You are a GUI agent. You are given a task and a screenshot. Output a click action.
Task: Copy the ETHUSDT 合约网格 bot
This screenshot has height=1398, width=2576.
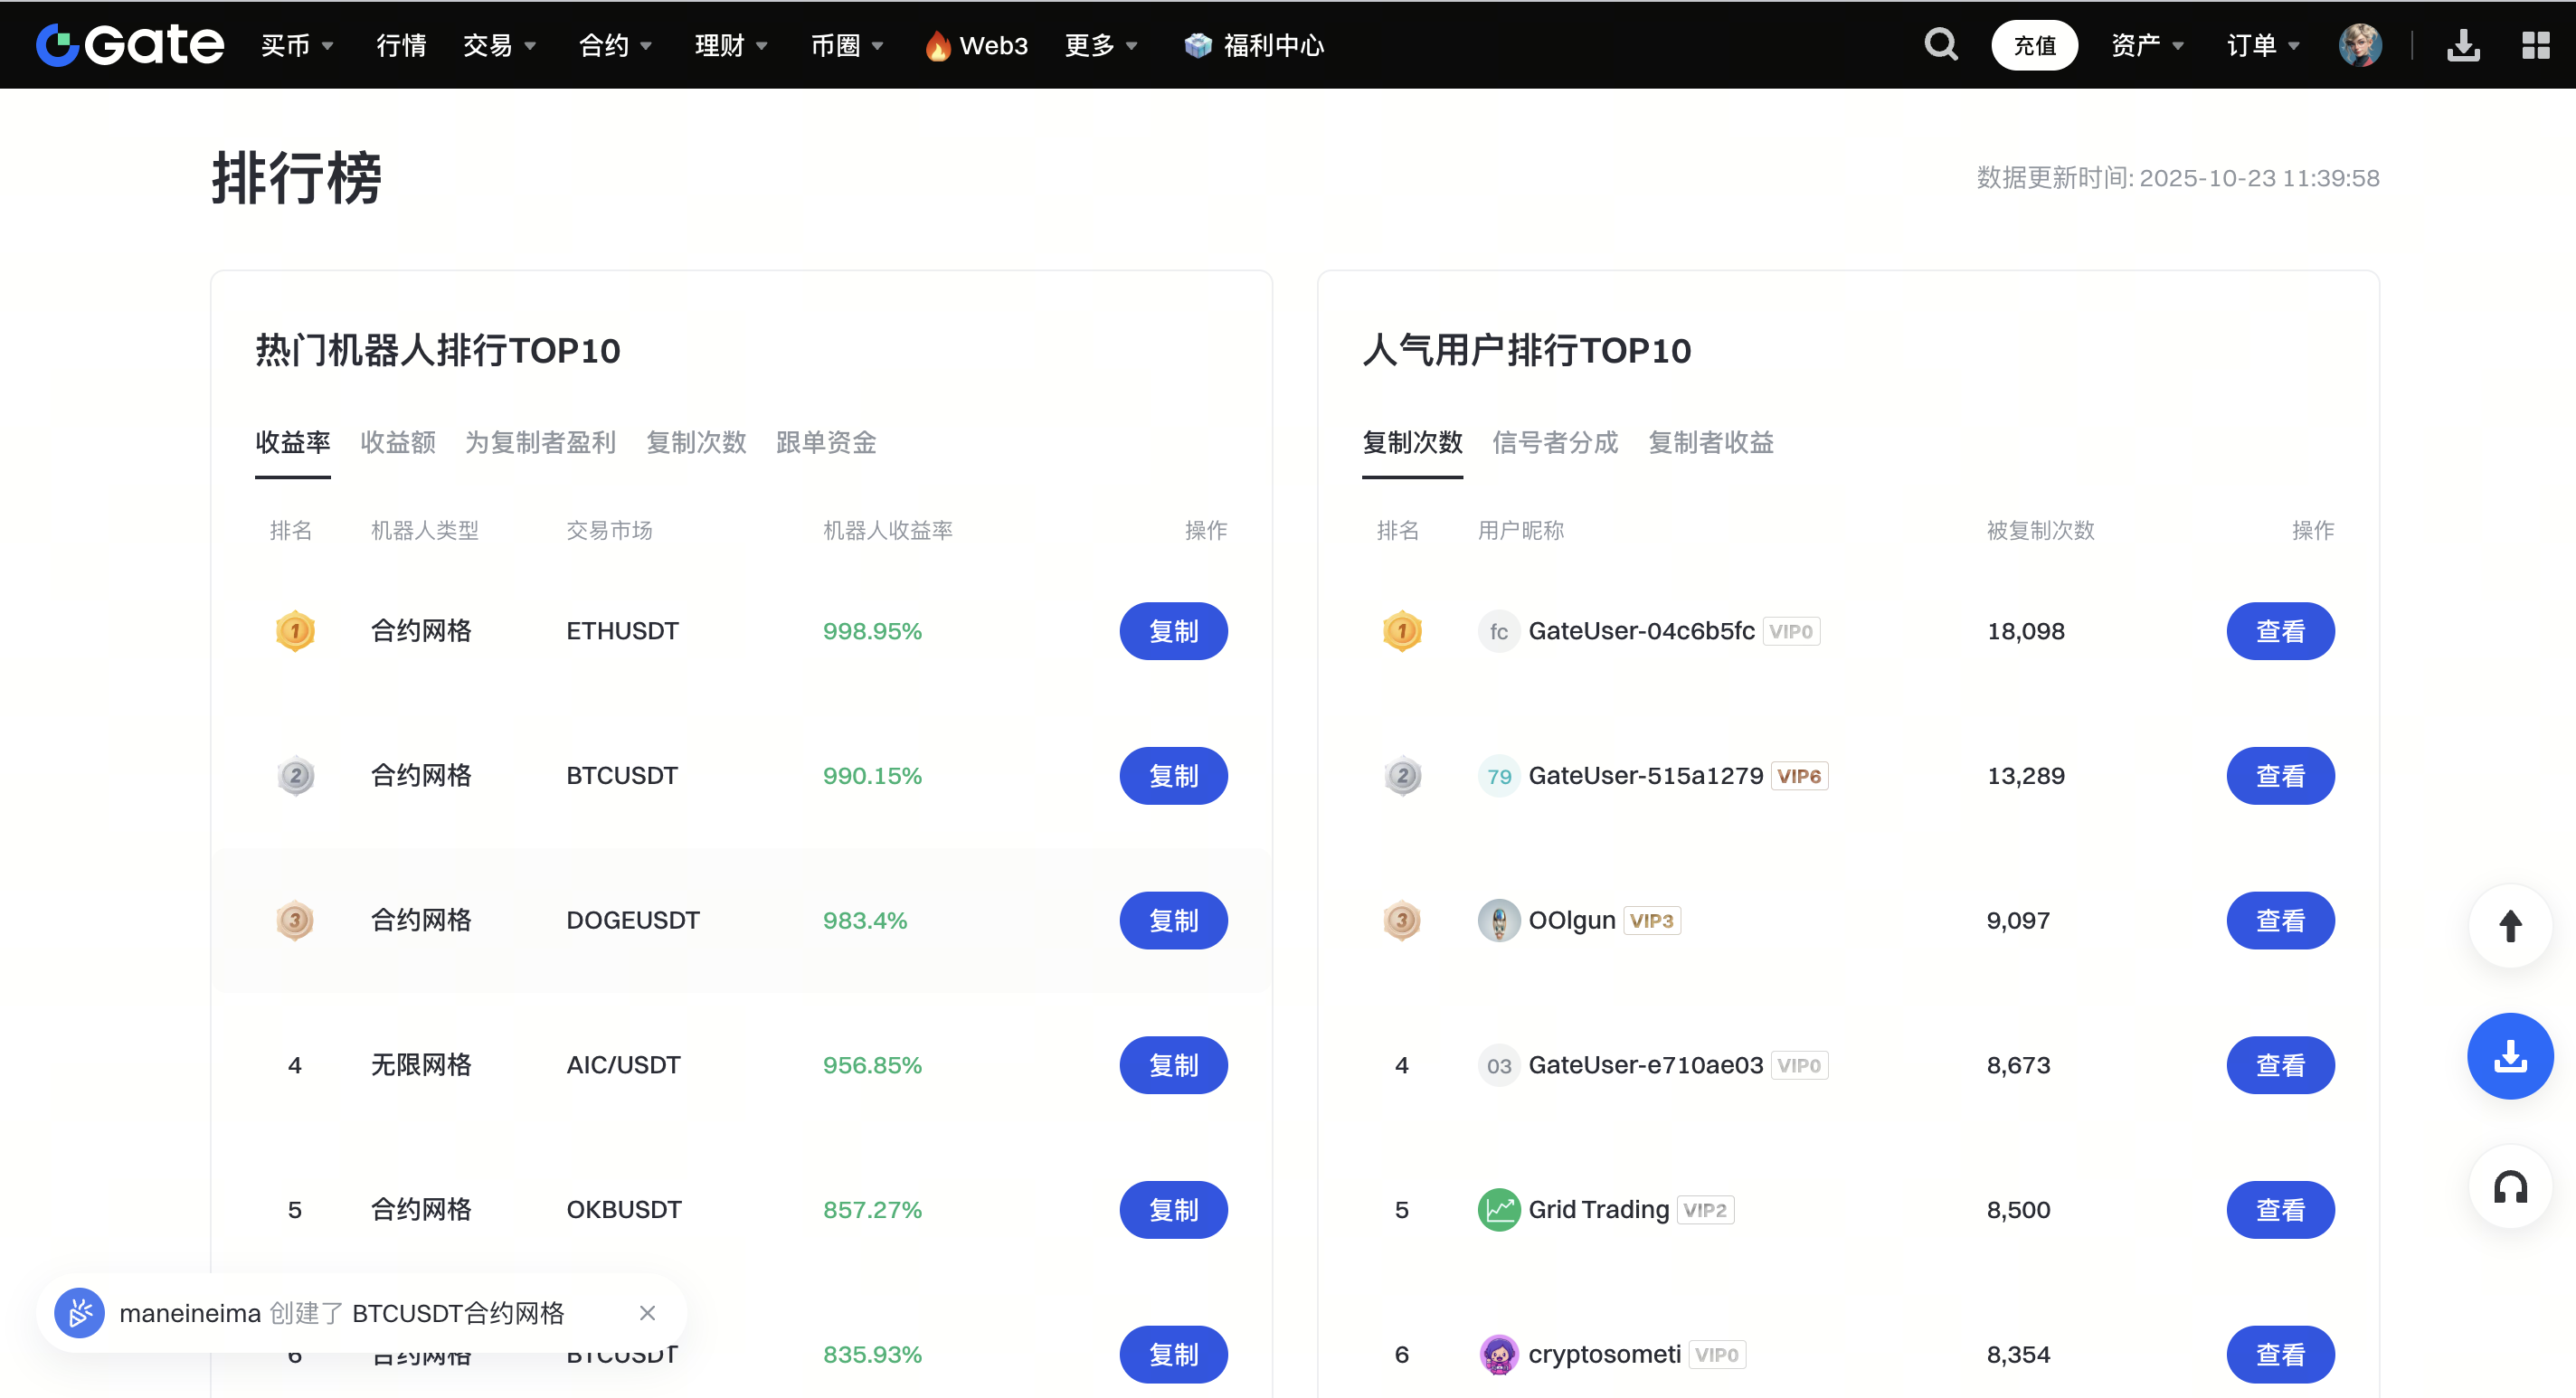pyautogui.click(x=1172, y=631)
